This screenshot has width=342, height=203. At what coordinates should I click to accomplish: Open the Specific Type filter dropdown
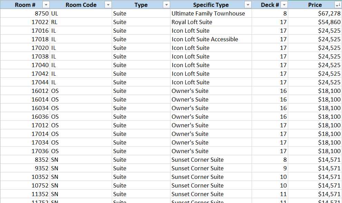click(248, 4)
